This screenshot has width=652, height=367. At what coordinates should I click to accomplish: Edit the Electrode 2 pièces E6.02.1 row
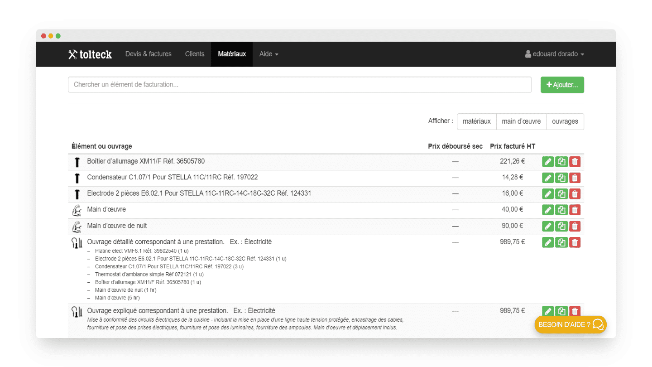click(548, 194)
